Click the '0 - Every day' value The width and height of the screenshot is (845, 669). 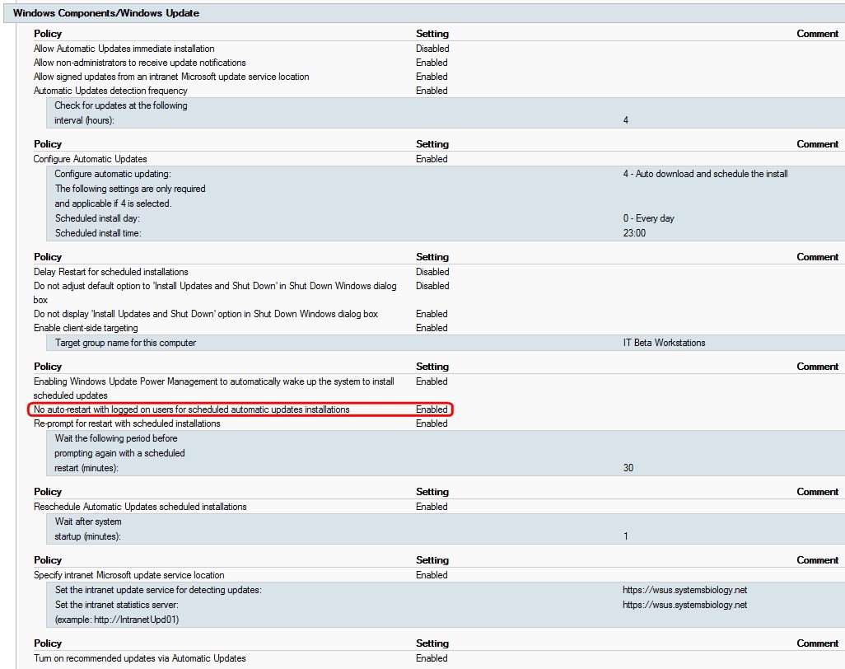coord(648,218)
